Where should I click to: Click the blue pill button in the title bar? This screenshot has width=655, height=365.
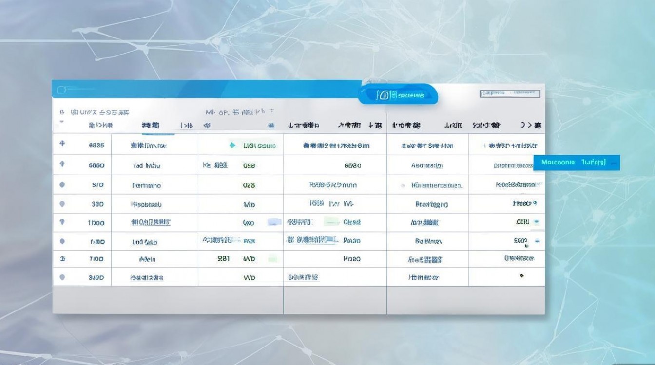(398, 94)
